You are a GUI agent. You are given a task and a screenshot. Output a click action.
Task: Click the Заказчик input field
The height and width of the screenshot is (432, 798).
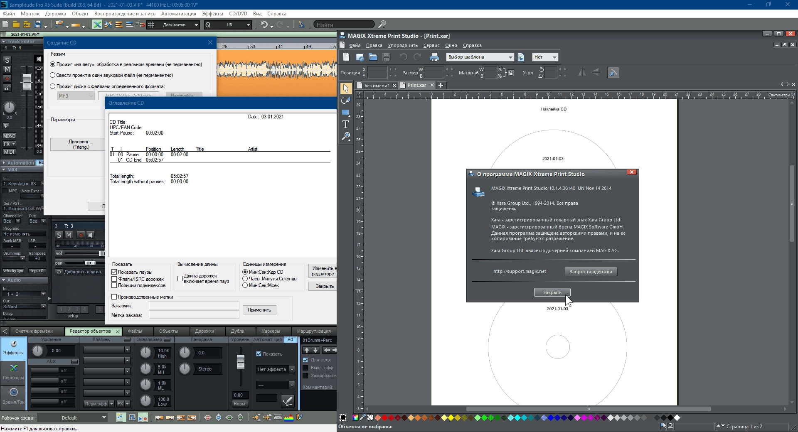point(194,306)
